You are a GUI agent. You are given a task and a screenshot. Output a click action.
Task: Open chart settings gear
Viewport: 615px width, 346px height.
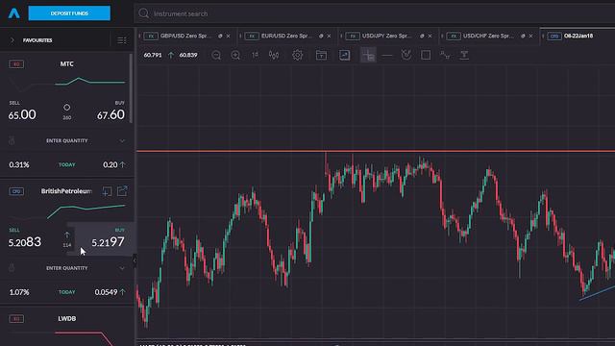[297, 55]
